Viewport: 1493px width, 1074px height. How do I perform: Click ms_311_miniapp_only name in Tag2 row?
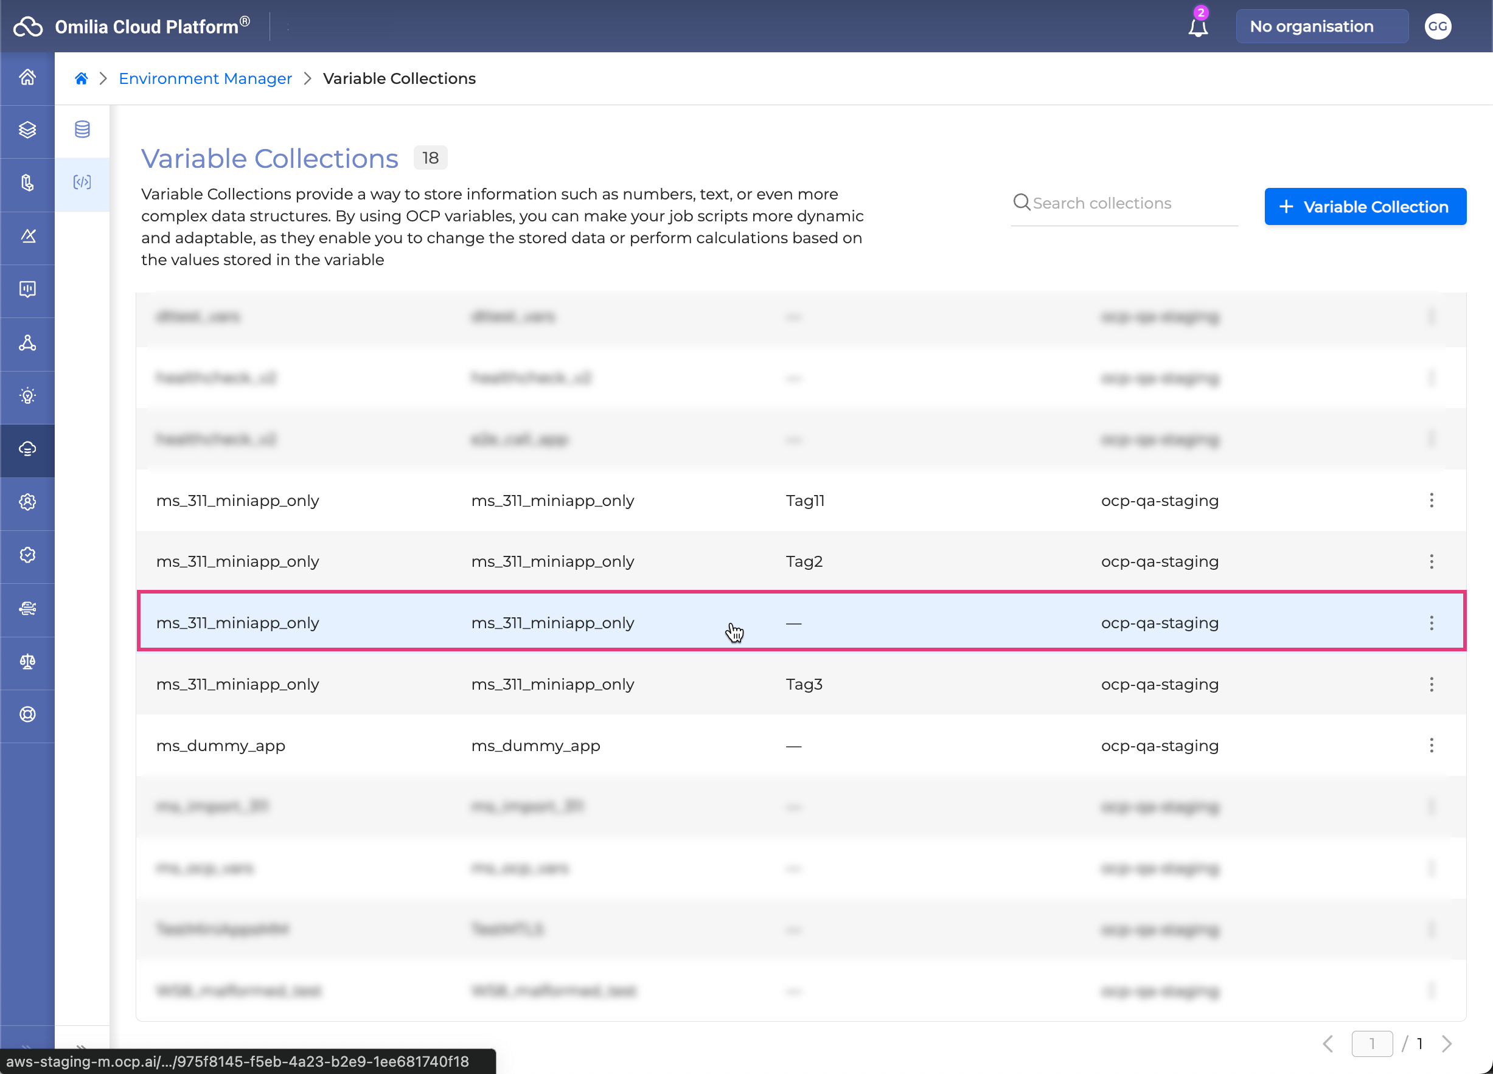(x=238, y=561)
